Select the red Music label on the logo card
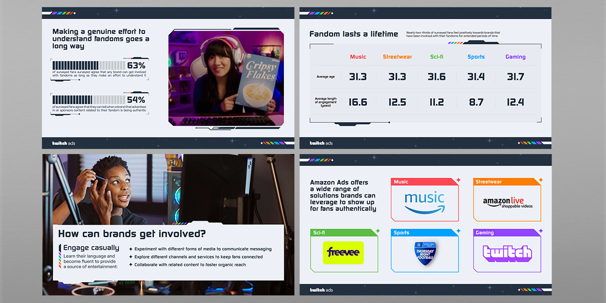 (401, 182)
